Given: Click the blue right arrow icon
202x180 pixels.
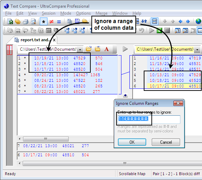Looking at the screenshot, I should pyautogui.click(x=188, y=21).
